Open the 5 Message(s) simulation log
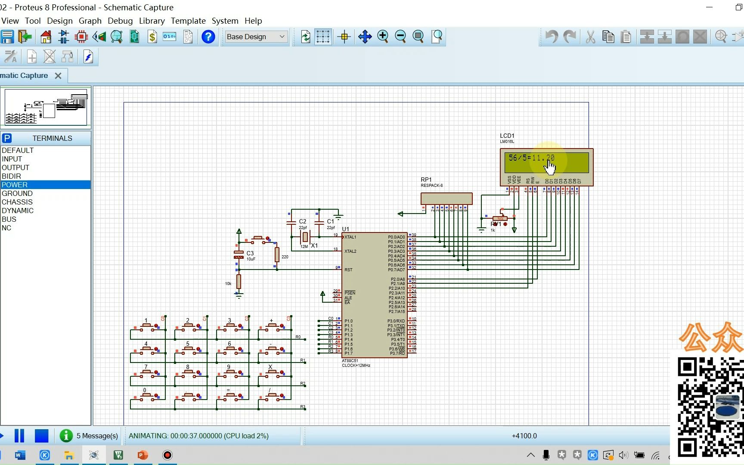Screen dimensions: 744x465 (89, 436)
